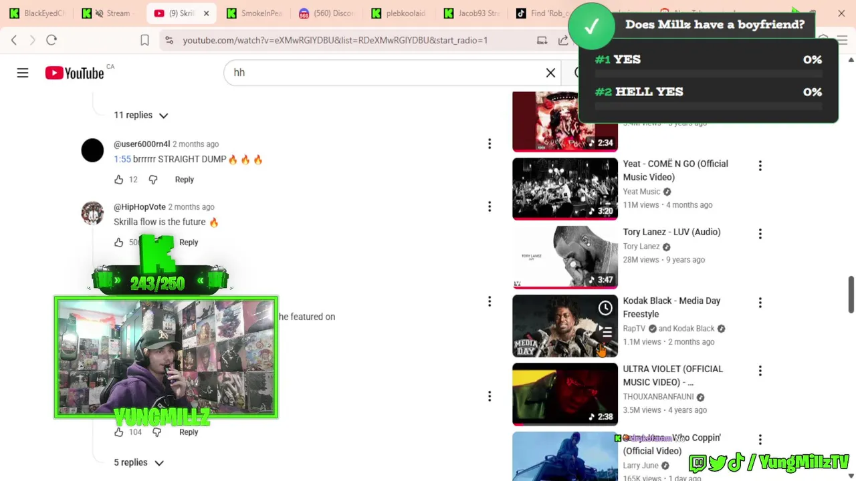
Task: Open more options for Tory Lanez LUV video
Action: [760, 234]
